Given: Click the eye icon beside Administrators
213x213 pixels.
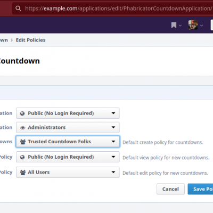Looking at the screenshot, I should [22, 128].
